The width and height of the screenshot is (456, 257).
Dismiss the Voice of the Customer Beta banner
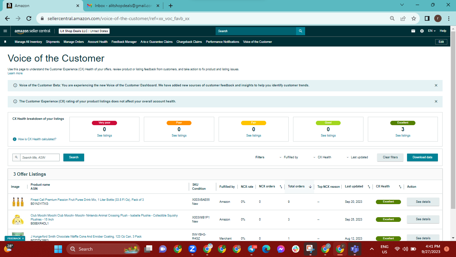(436, 85)
